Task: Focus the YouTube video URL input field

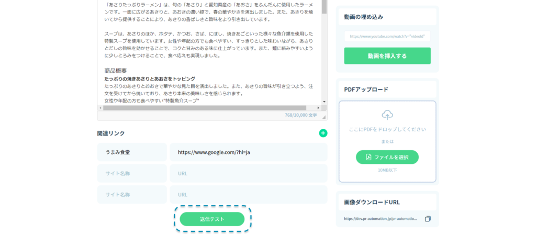Action: click(387, 37)
